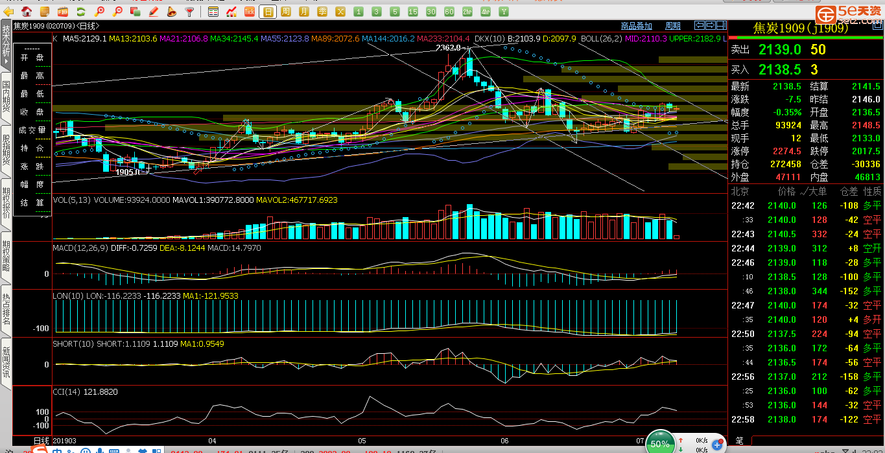Select the 30-minute period button

[431, 12]
